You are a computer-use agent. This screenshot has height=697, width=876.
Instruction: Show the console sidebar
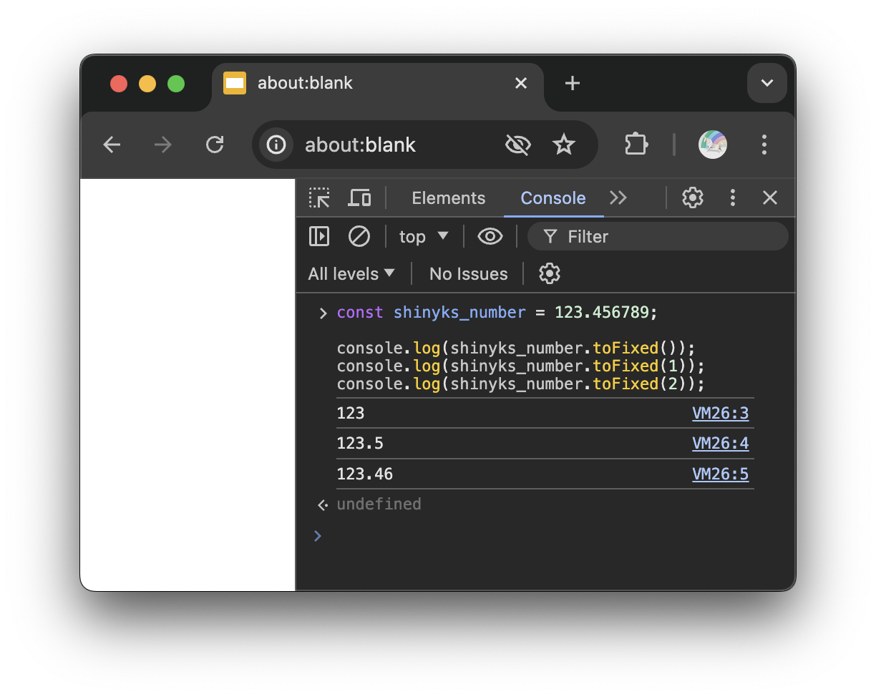click(x=319, y=236)
